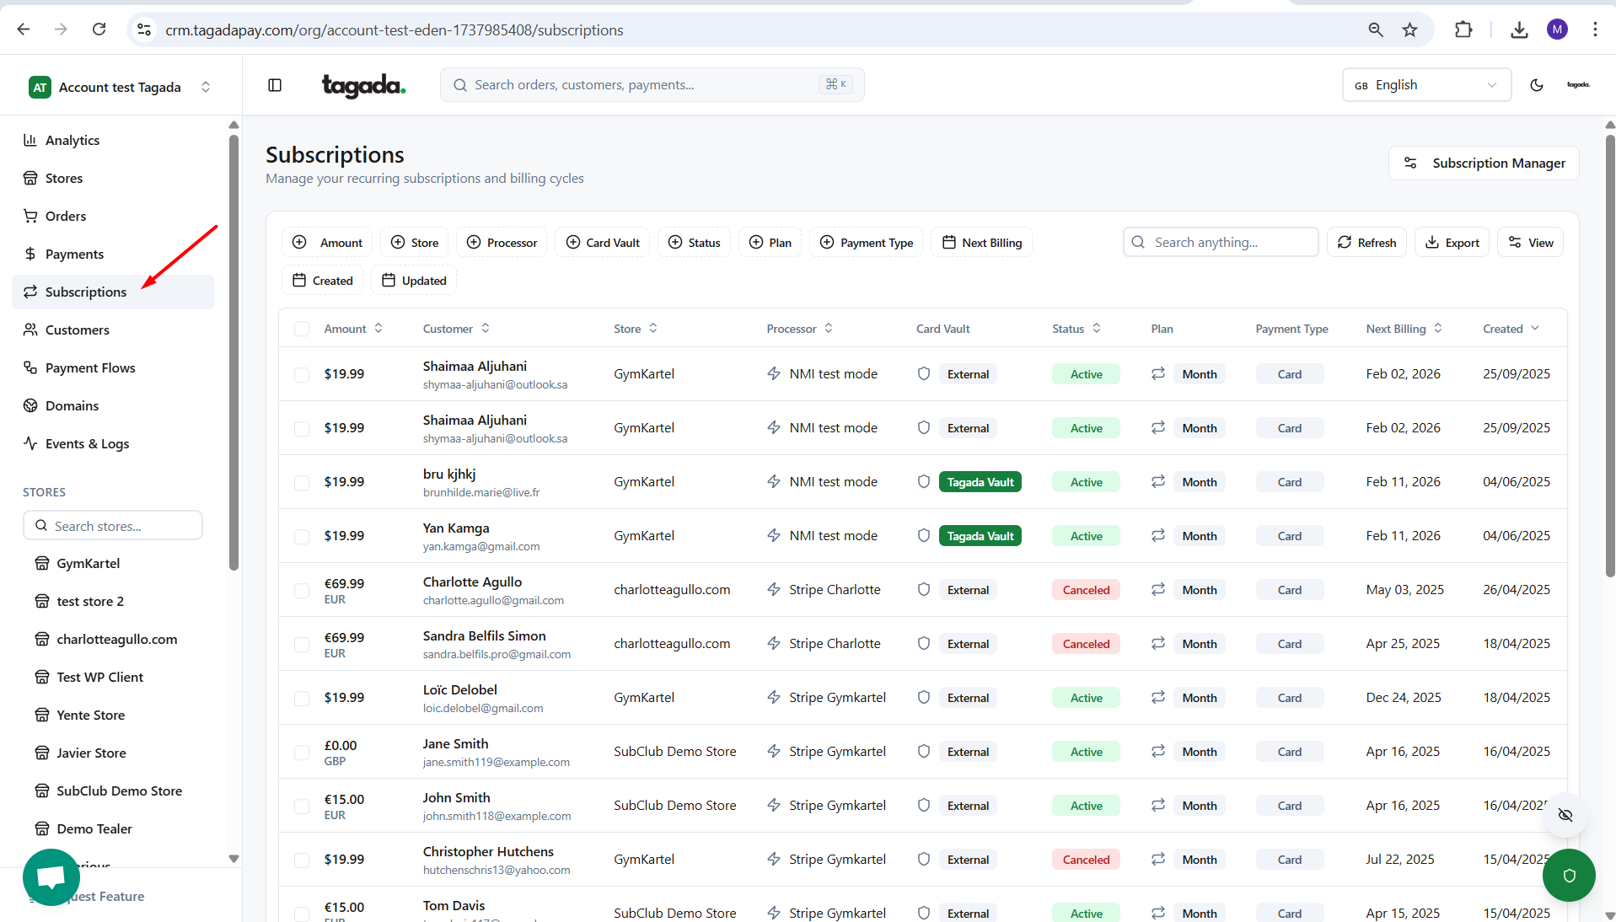Click the Subscription Manager button

click(1483, 163)
